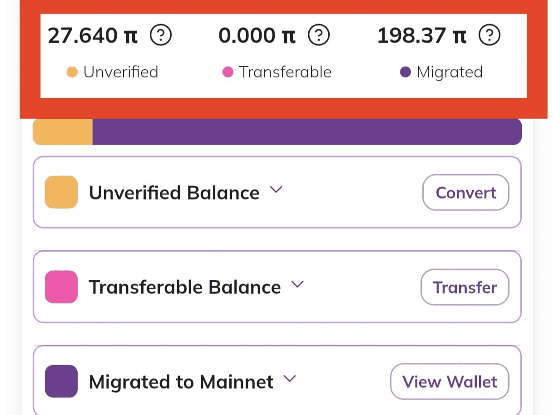Select the pink square beside Transferable Balance
The height and width of the screenshot is (415, 554).
tap(61, 287)
